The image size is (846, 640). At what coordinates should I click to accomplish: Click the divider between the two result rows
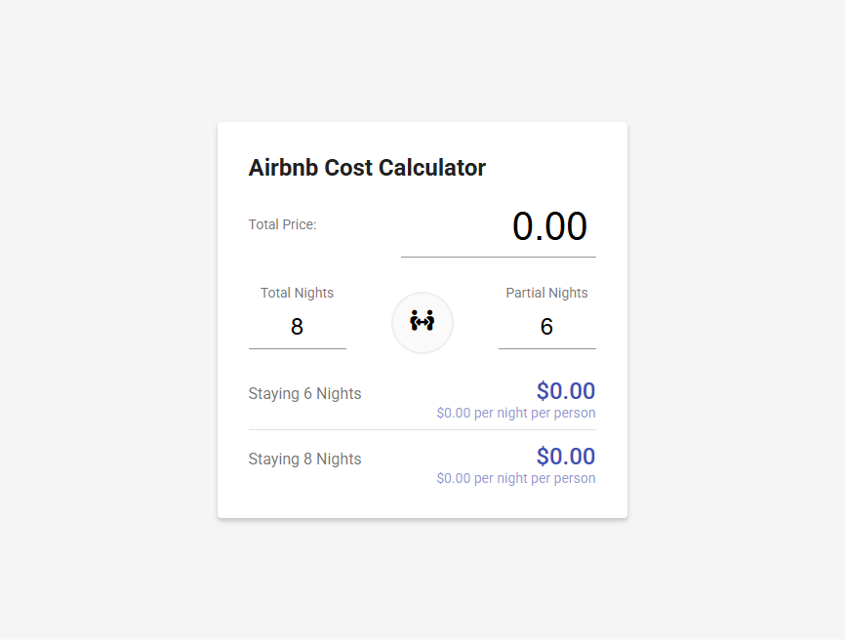click(423, 430)
